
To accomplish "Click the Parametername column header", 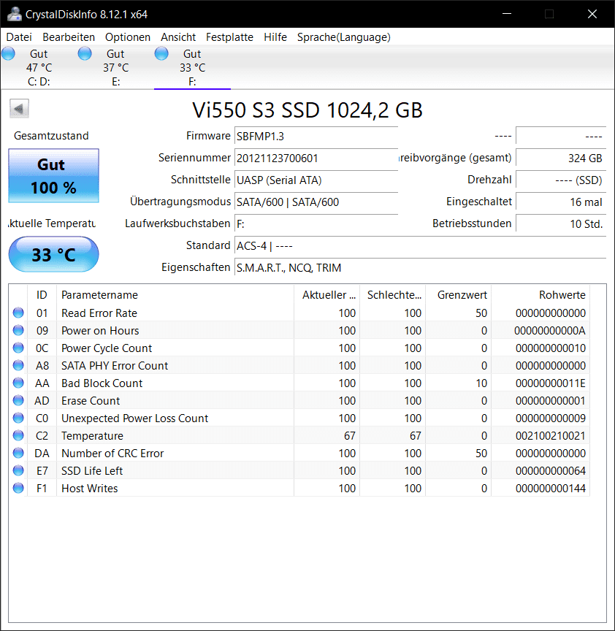I will [175, 295].
